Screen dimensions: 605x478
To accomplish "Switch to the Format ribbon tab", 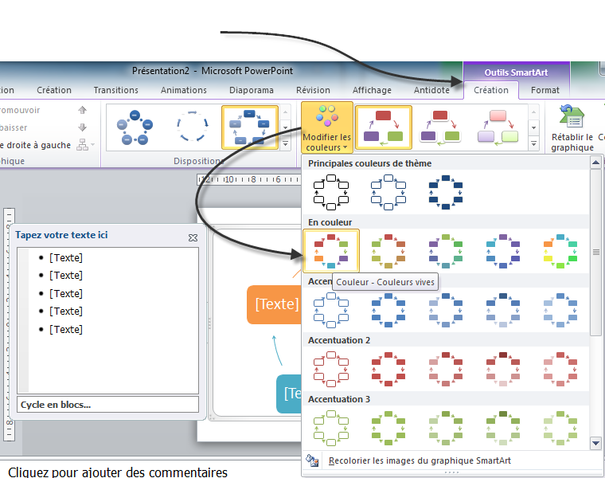I will point(545,90).
